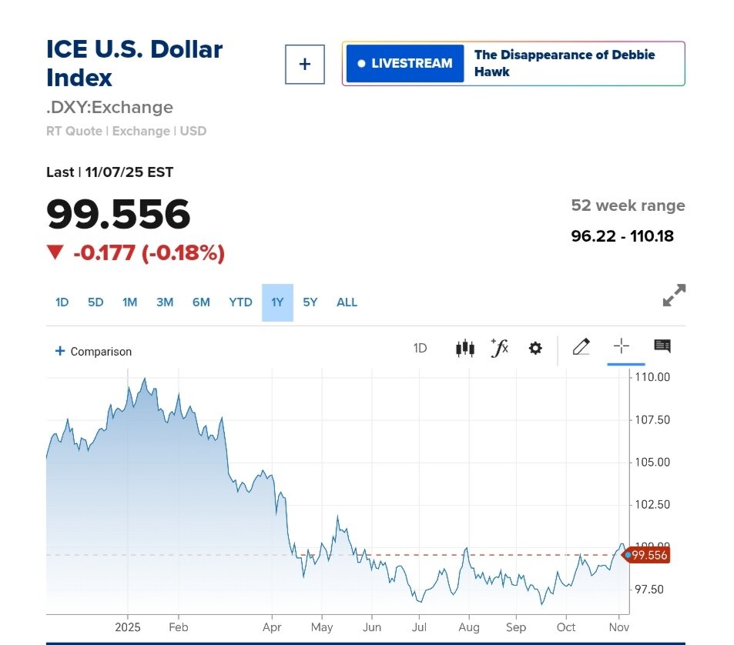Switch to the 5D range tab
Viewport: 734px width, 645px height.
[x=96, y=302]
